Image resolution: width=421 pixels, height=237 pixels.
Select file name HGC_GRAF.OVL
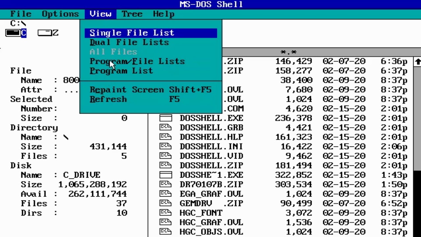(x=211, y=223)
